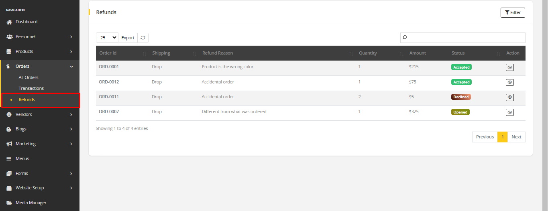Click 'Different from what was ordered' reason

tap(234, 112)
